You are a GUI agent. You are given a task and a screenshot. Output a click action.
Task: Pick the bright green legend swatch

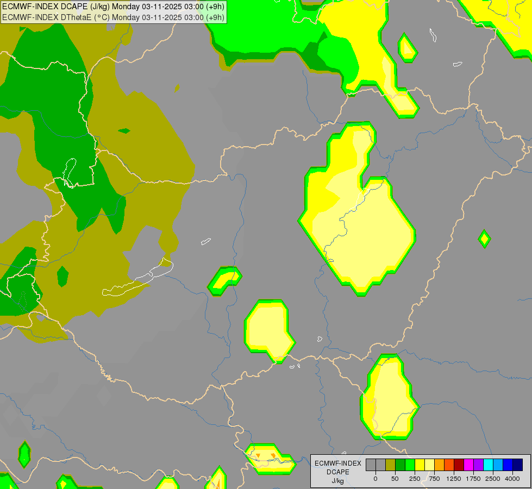[x=410, y=465]
